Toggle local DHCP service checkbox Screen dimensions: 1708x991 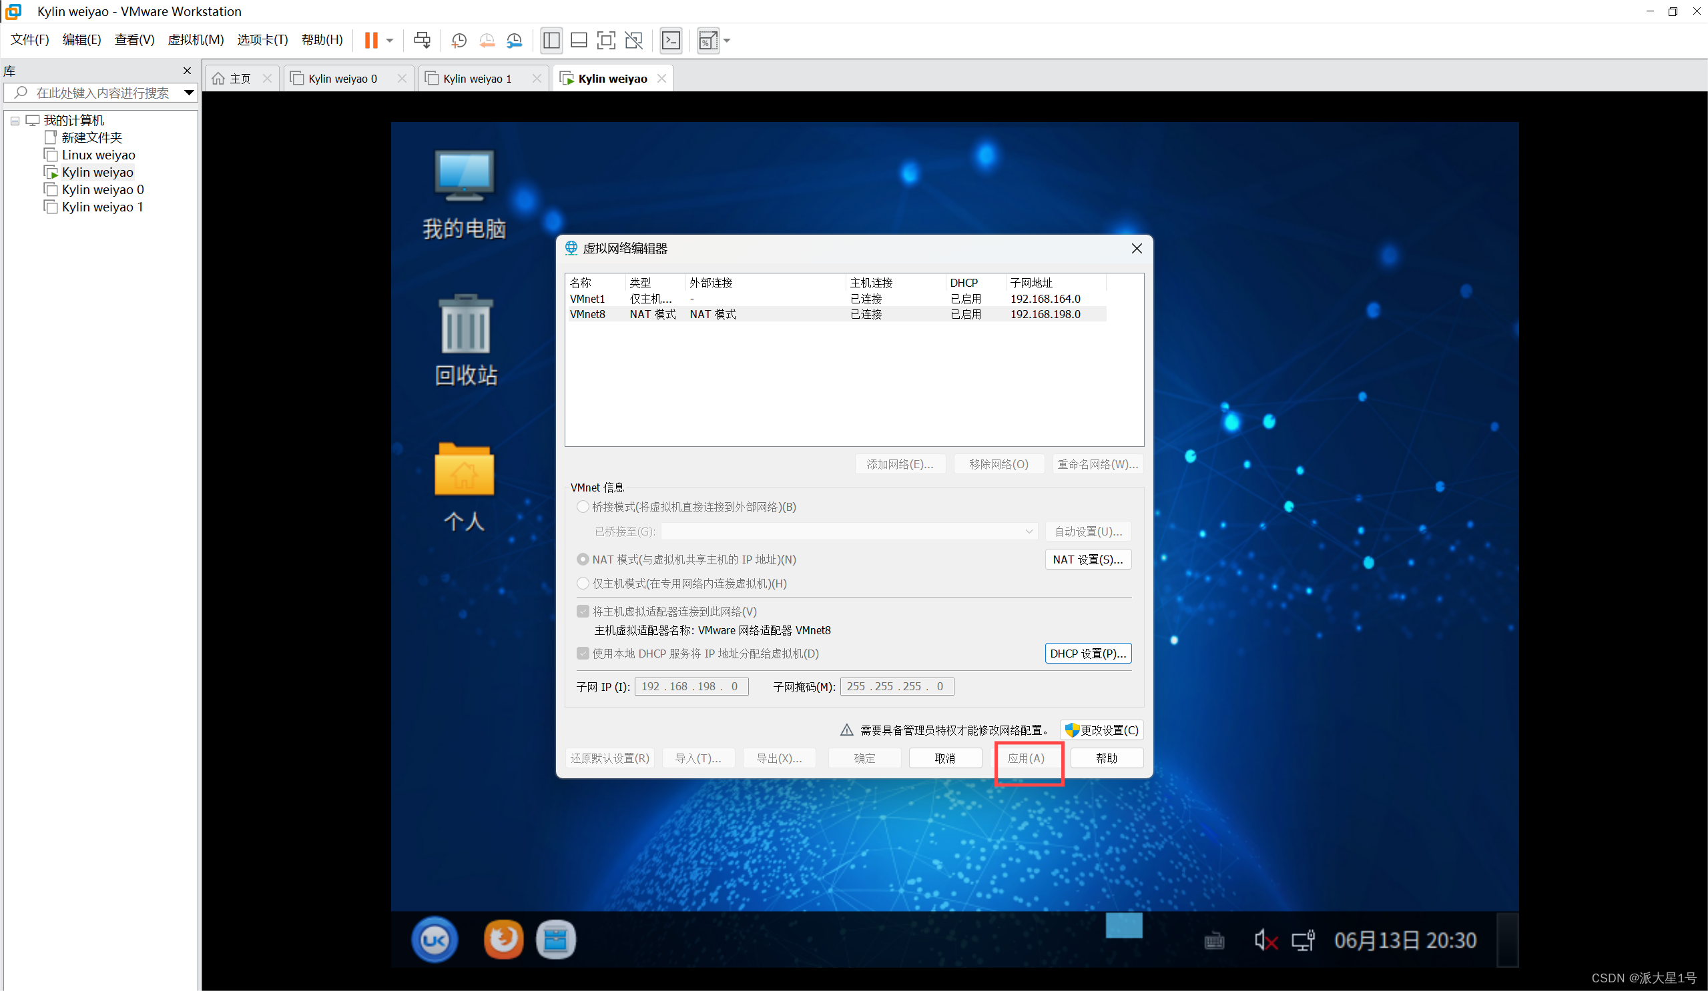coord(582,653)
